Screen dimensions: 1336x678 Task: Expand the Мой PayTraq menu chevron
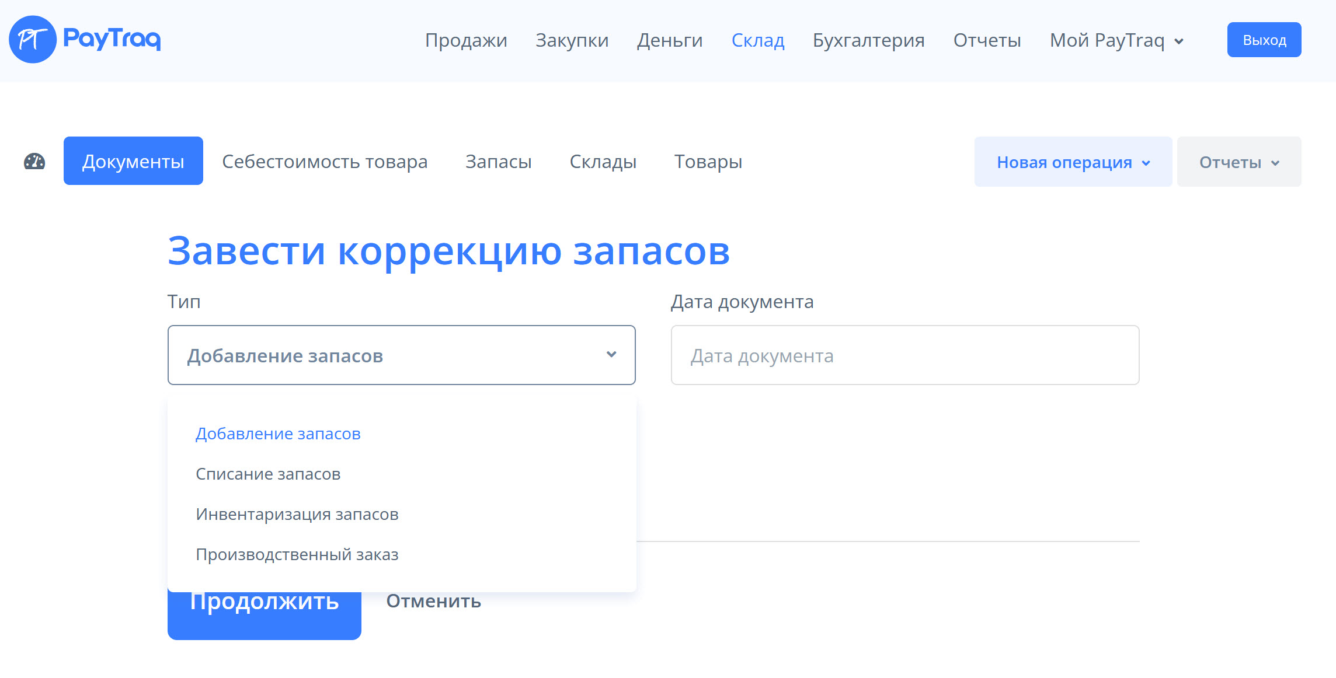[x=1179, y=41]
